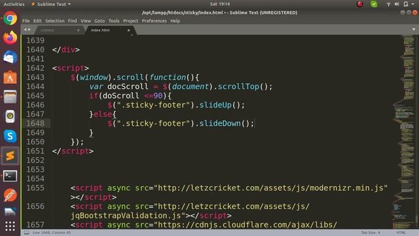This screenshot has width=419, height=236.
Task: Open the Project menu
Action: [x=131, y=21]
